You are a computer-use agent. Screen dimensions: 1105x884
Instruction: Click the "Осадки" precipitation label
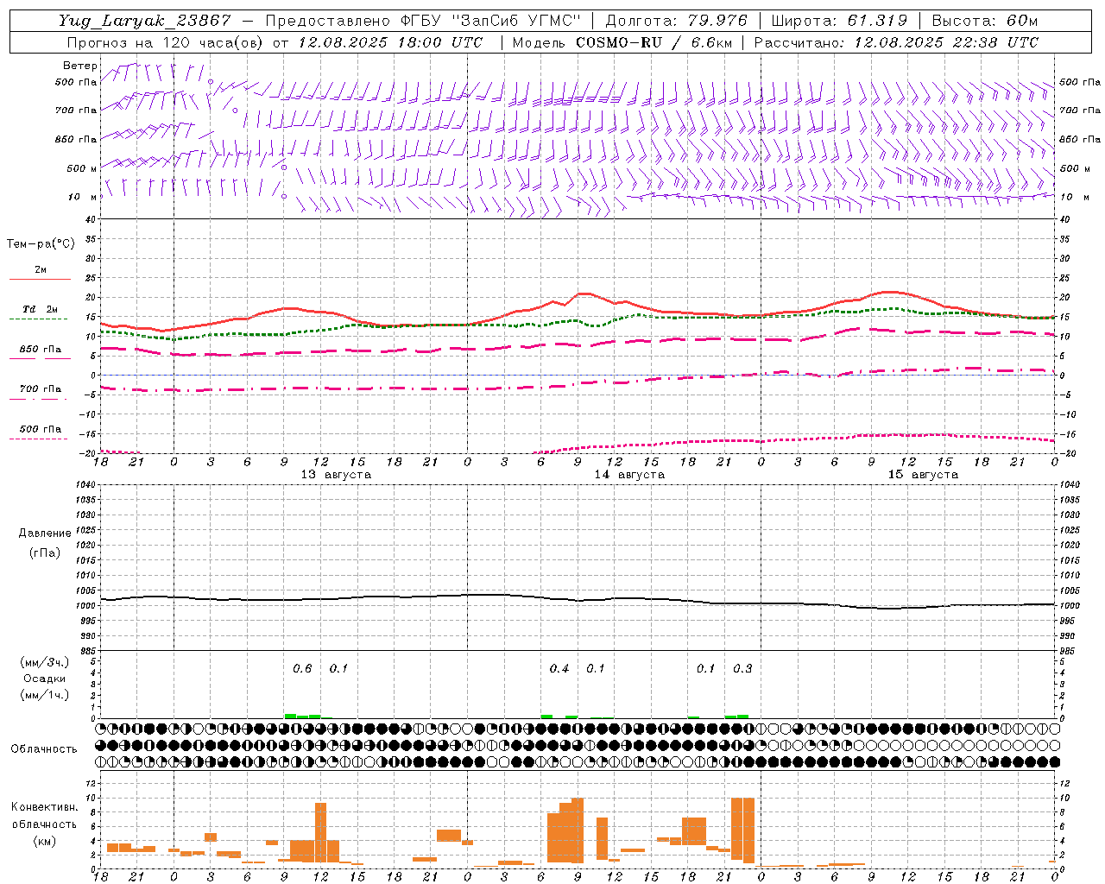pyautogui.click(x=45, y=679)
